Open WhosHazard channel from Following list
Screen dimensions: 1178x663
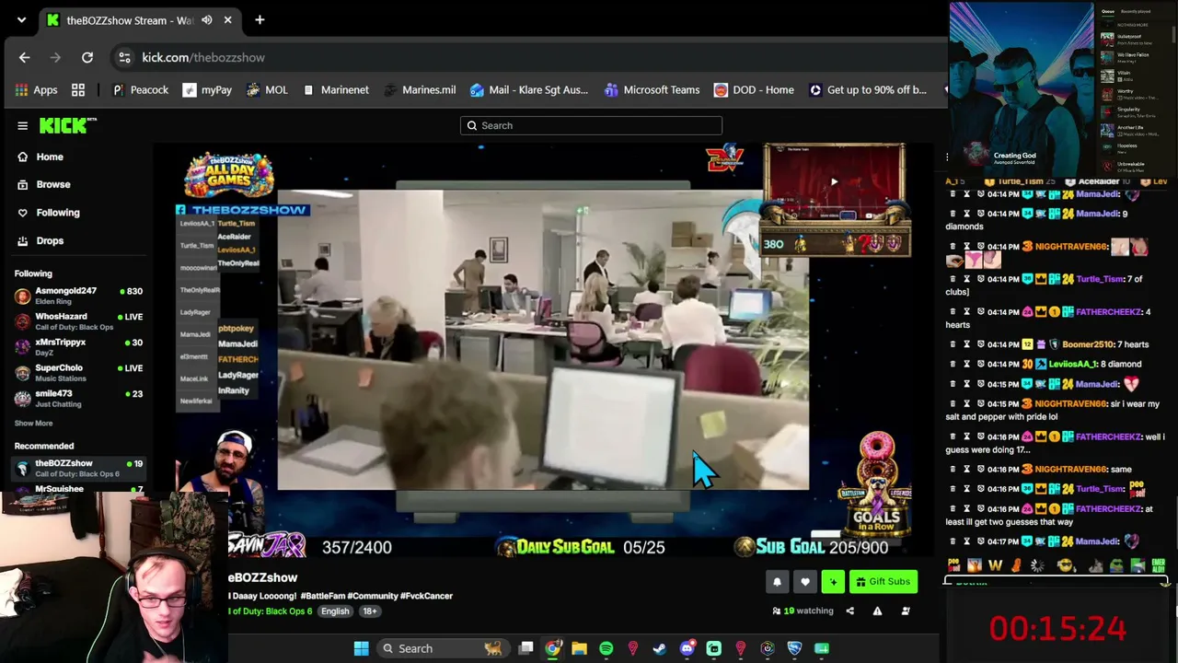click(x=78, y=321)
